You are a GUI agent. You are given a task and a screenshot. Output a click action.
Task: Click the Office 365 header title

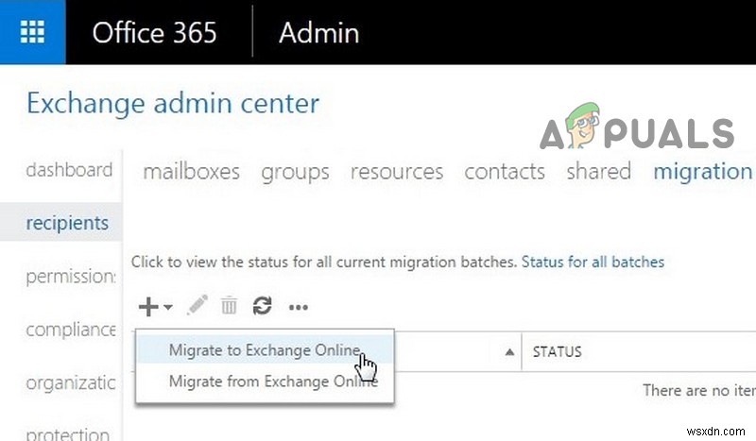154,33
